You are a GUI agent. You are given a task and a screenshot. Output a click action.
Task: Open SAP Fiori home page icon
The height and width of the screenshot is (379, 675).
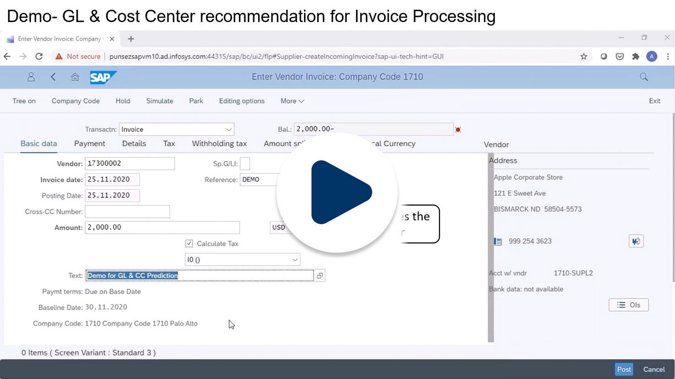click(x=75, y=77)
